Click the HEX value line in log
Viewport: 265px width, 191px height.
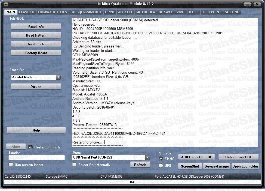119,133
